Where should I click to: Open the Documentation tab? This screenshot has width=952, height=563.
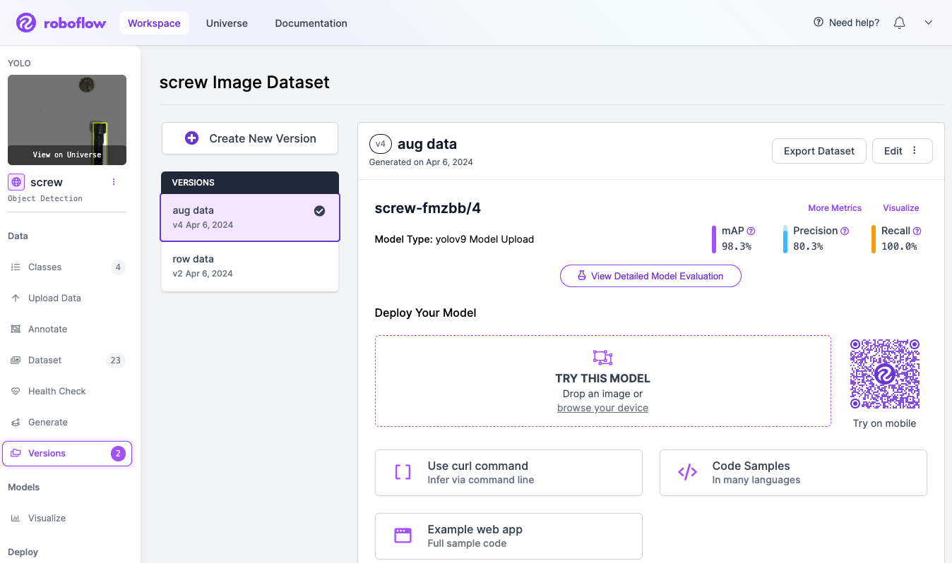[311, 23]
